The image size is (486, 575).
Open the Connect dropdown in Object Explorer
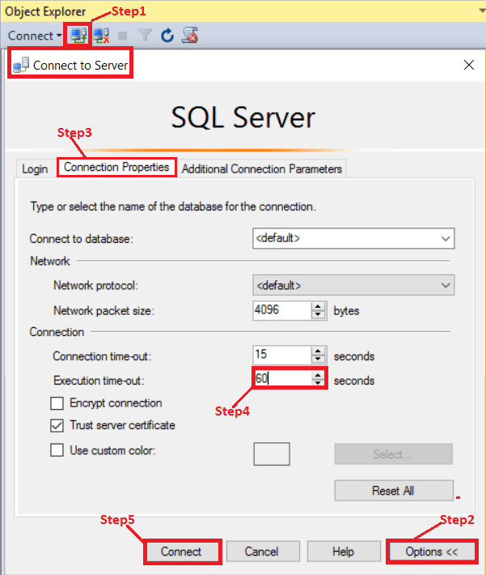[x=35, y=36]
